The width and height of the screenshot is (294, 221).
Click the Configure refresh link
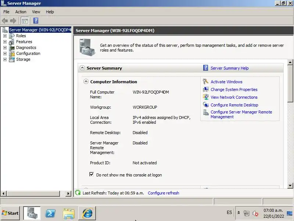tap(164, 193)
